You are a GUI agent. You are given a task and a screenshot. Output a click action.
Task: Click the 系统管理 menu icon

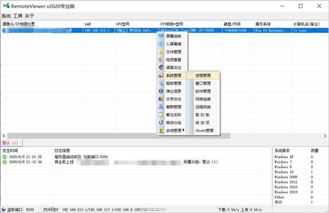coord(161,75)
